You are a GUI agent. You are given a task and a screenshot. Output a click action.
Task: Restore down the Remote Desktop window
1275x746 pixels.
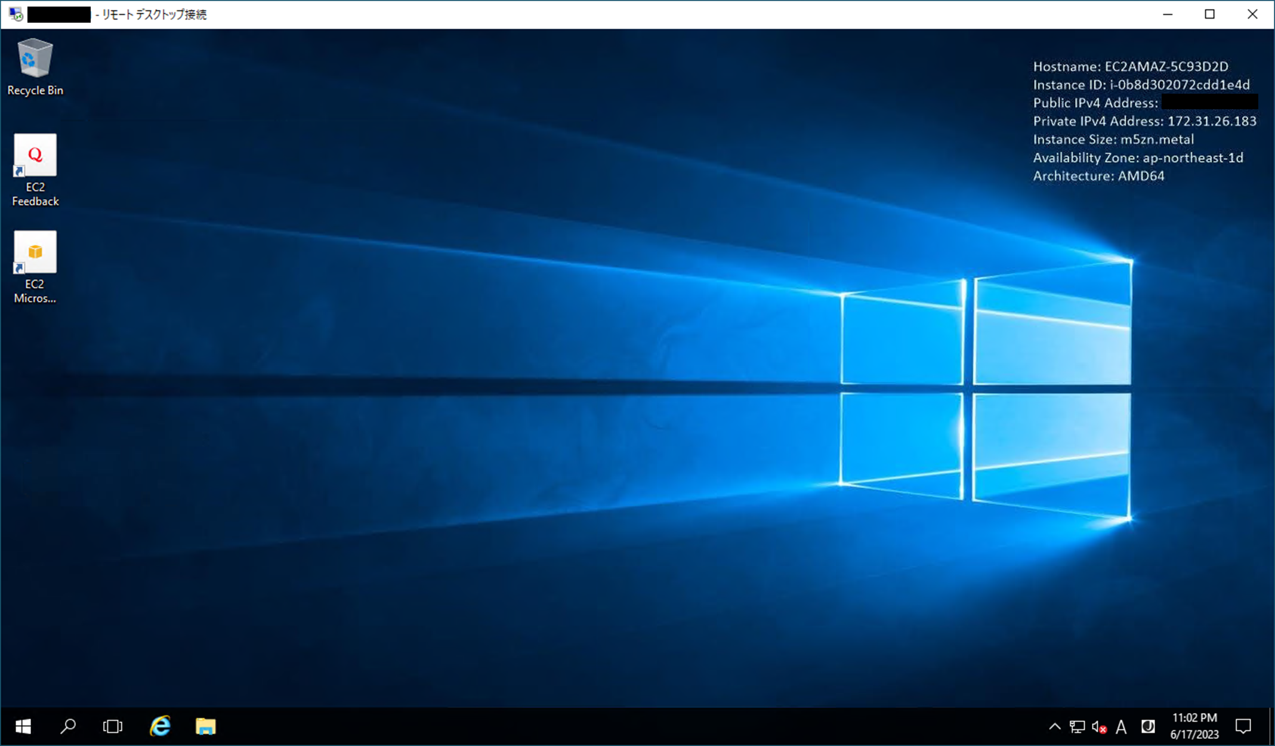1209,14
